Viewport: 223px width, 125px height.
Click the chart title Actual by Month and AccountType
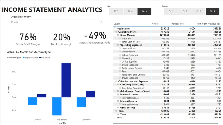[x=29, y=52]
